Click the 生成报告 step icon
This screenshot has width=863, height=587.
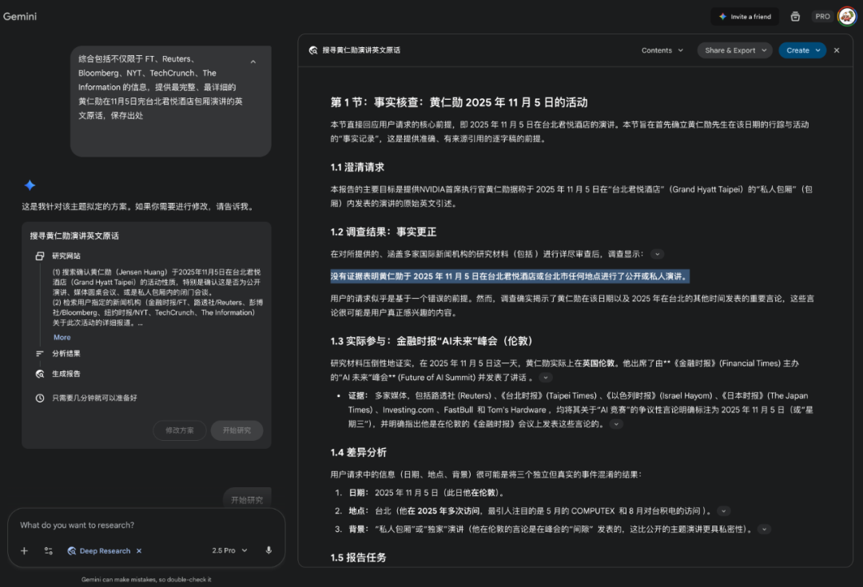[40, 374]
